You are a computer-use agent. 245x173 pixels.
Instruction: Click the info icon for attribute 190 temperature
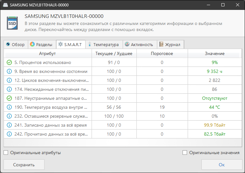[x=9, y=107]
